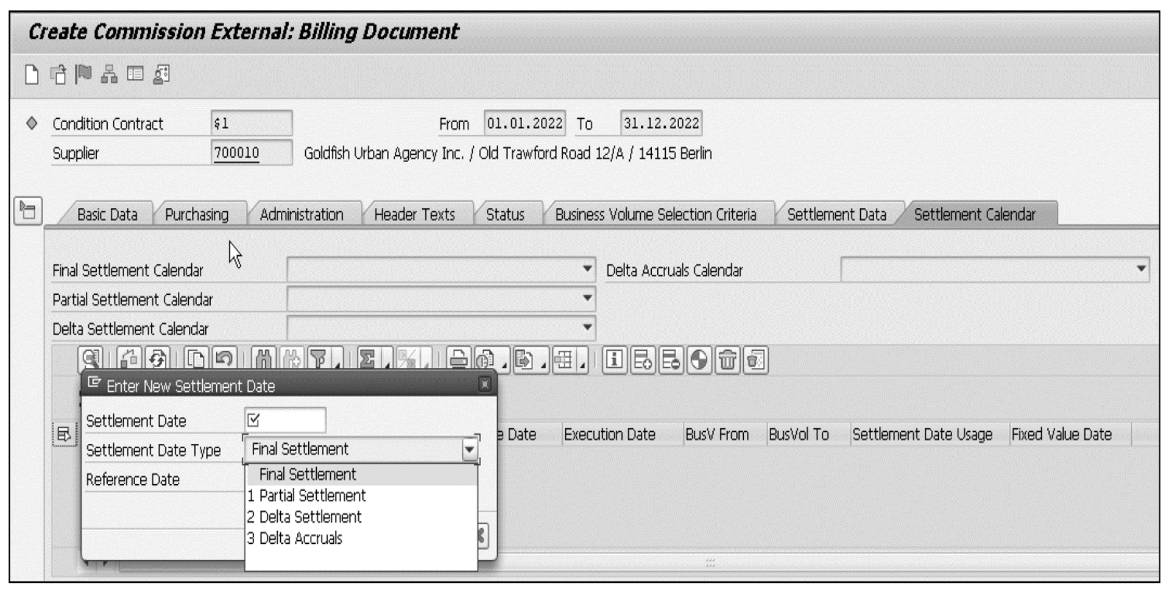Expand the Partial Settlement Calendar dropdown

pyautogui.click(x=587, y=298)
